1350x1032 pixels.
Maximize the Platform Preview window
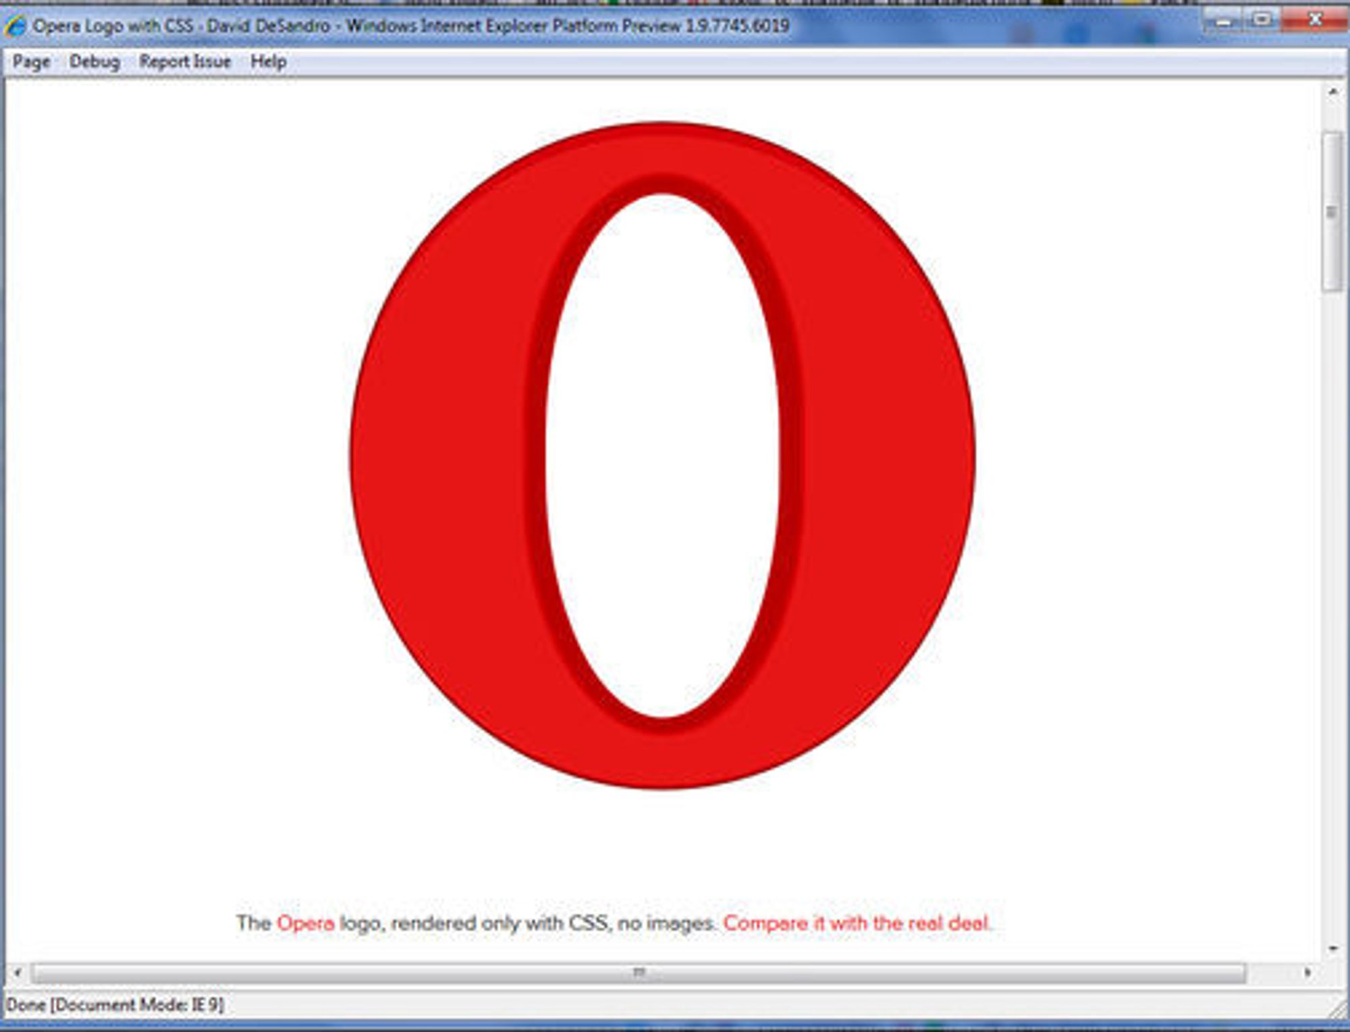pyautogui.click(x=1262, y=20)
